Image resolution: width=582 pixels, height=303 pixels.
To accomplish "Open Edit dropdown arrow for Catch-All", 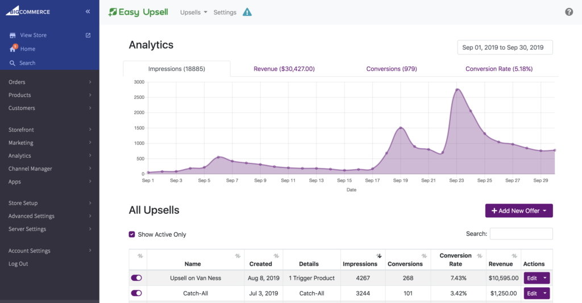I will (545, 293).
